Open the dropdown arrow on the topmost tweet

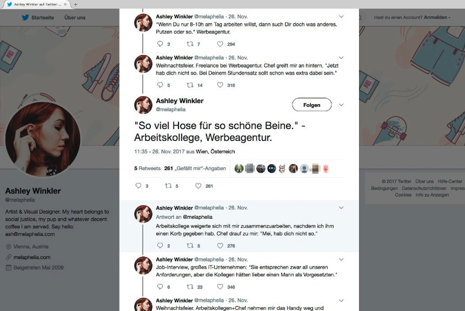pyautogui.click(x=341, y=16)
